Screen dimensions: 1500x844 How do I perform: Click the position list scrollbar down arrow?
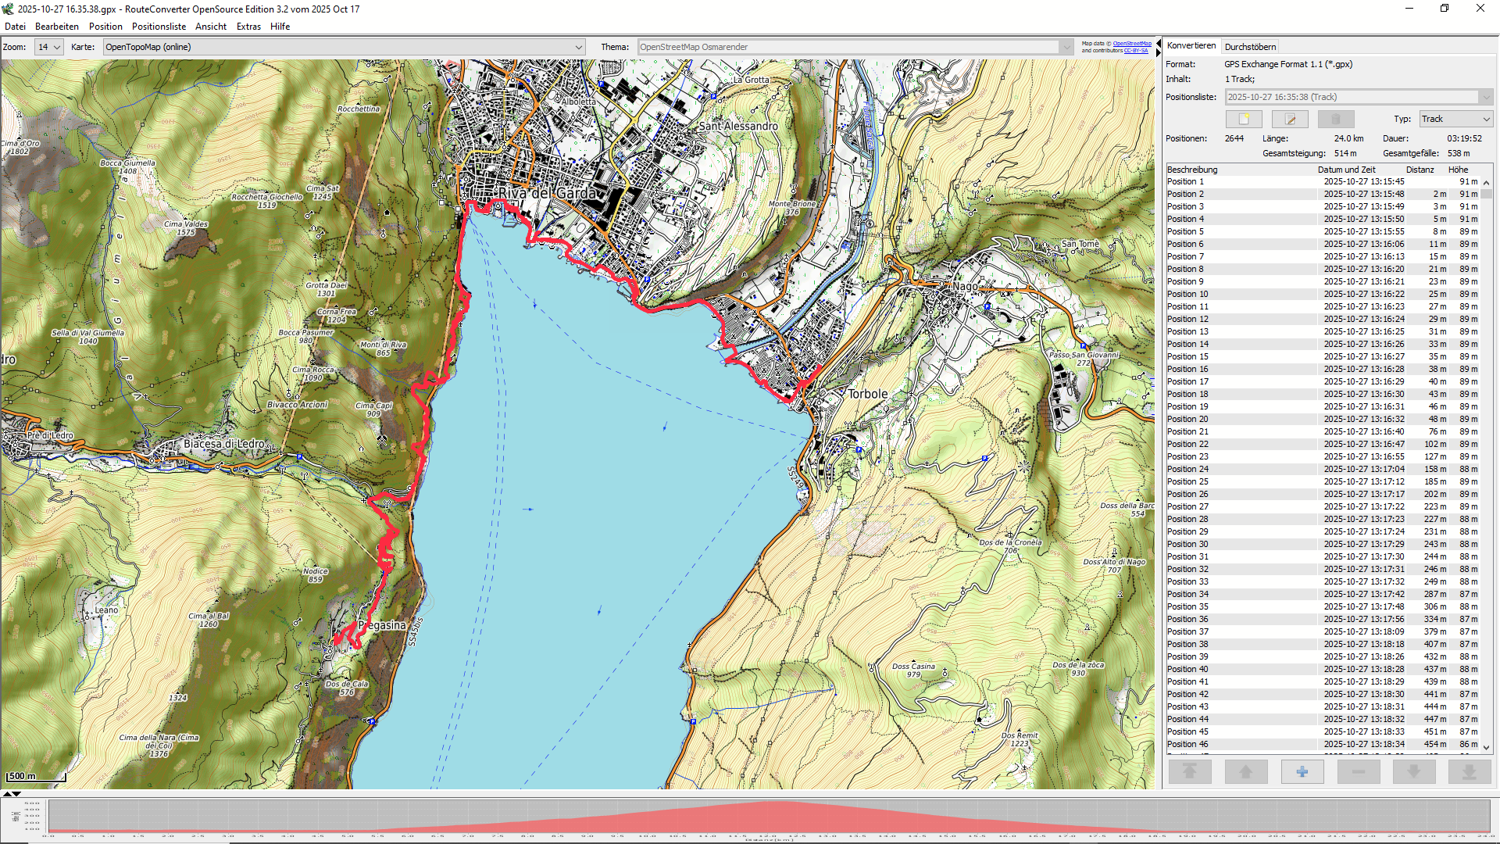point(1487,748)
